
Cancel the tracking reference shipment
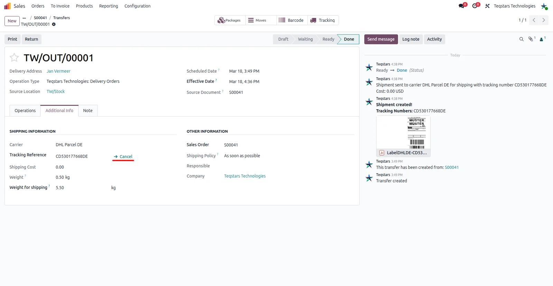coord(123,157)
